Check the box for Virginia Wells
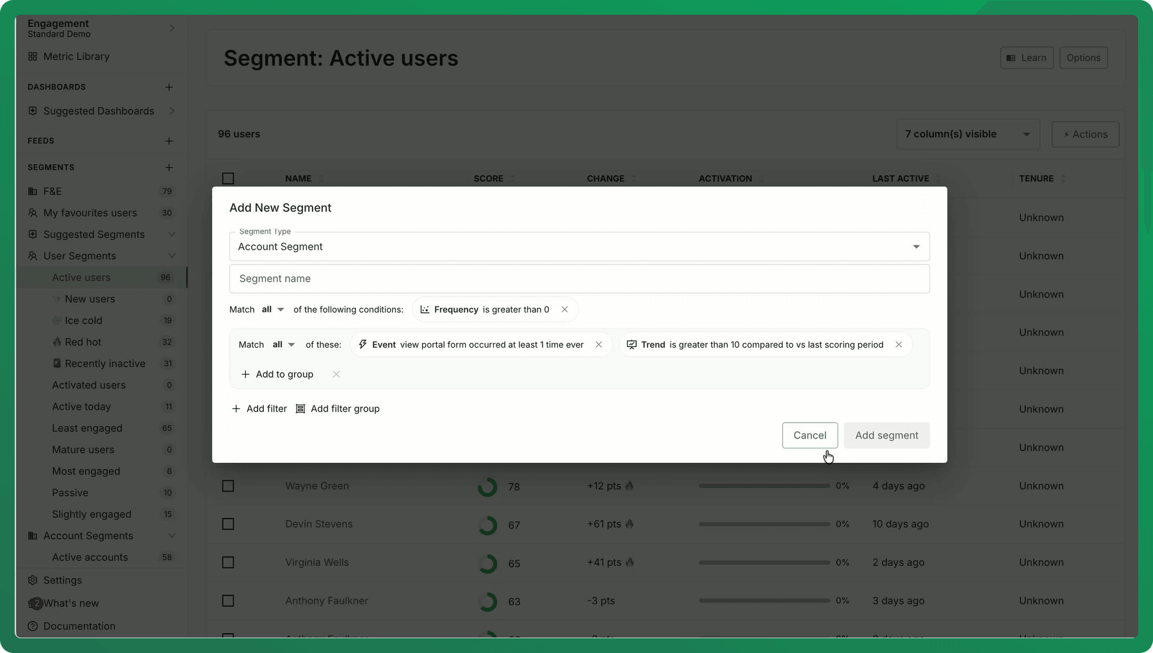The height and width of the screenshot is (653, 1153). 228,562
